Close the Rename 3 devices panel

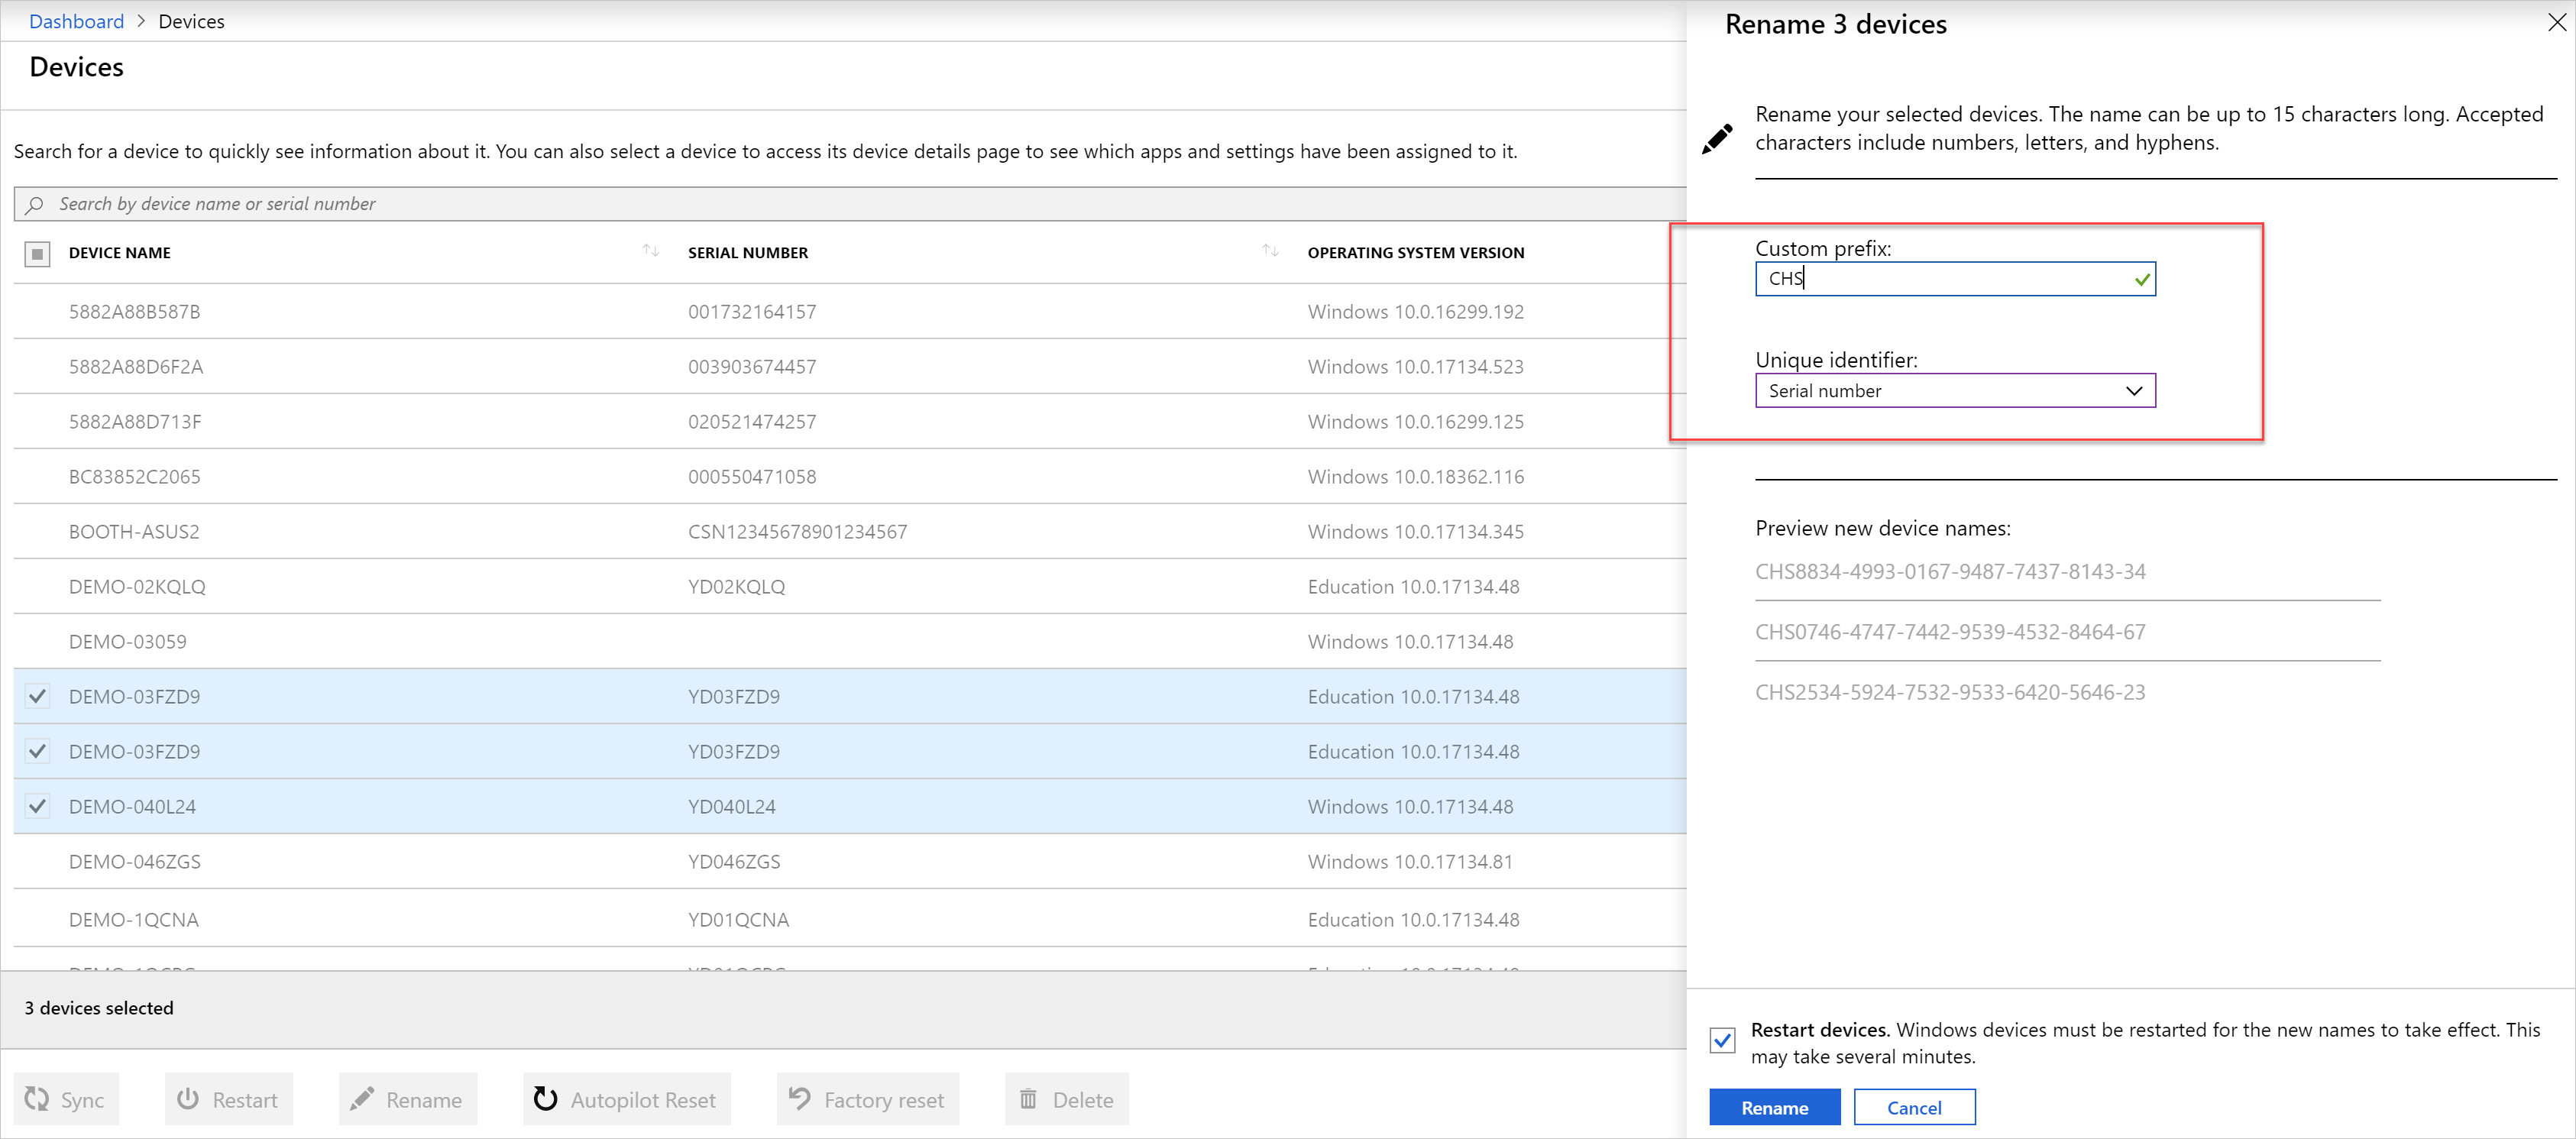point(2556,23)
